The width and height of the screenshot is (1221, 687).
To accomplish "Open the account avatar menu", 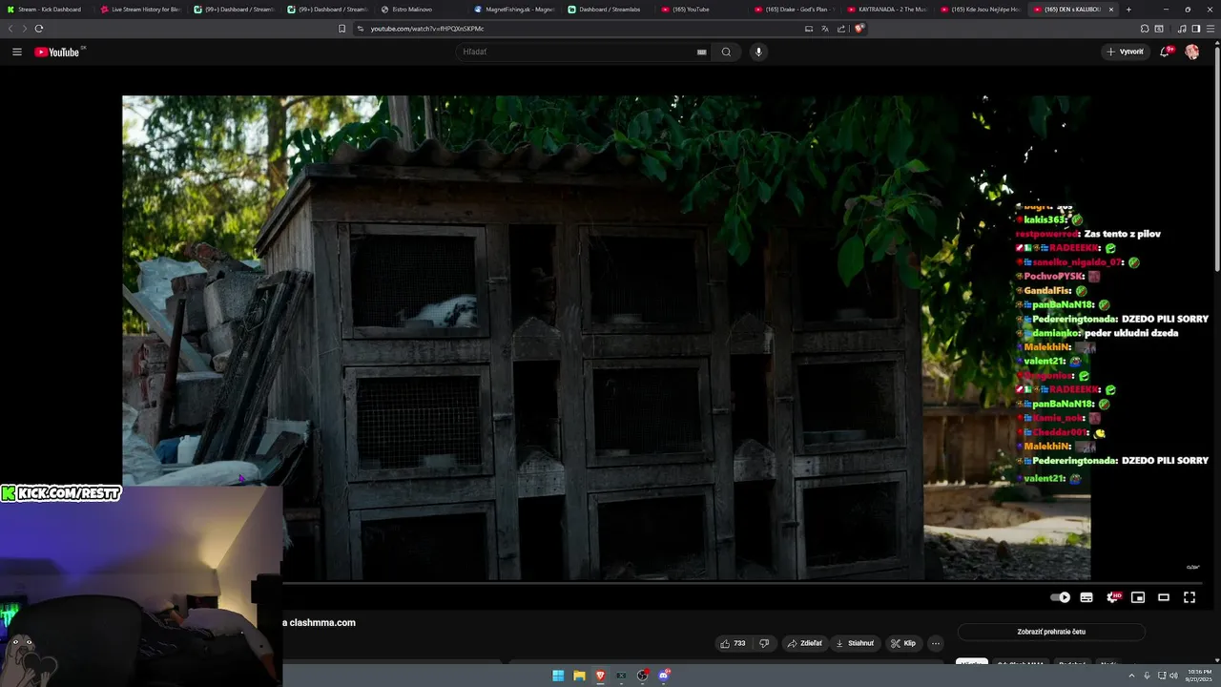I will (1191, 52).
